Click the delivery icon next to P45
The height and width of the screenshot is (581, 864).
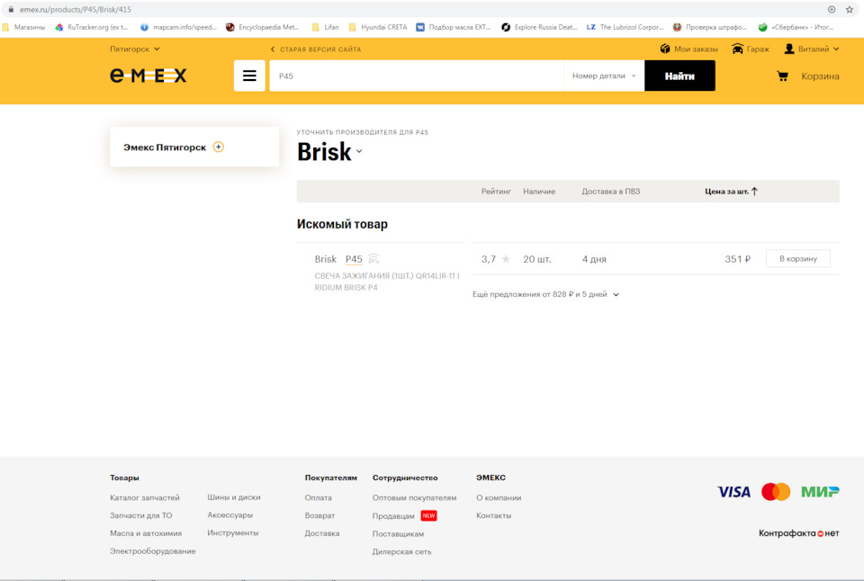(x=373, y=259)
